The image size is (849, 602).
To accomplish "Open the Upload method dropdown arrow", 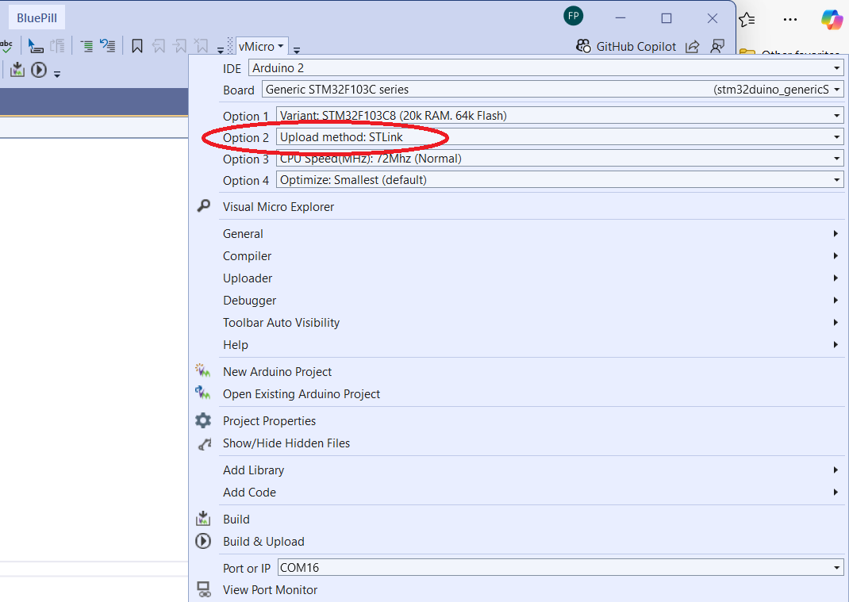I will [836, 137].
